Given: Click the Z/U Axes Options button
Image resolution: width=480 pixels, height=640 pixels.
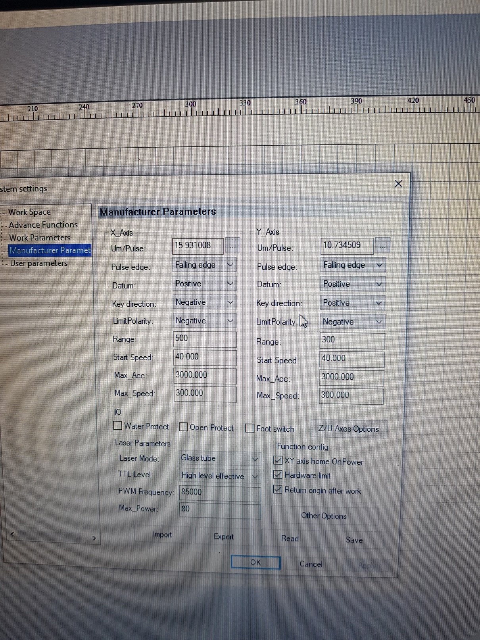Looking at the screenshot, I should tap(348, 429).
